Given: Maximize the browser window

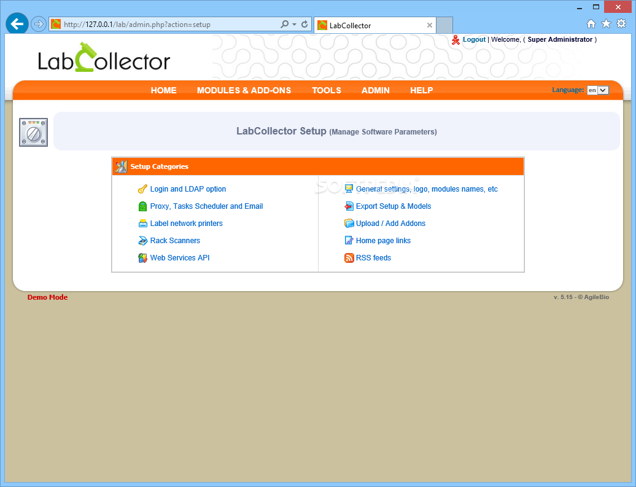Looking at the screenshot, I should coord(596,7).
